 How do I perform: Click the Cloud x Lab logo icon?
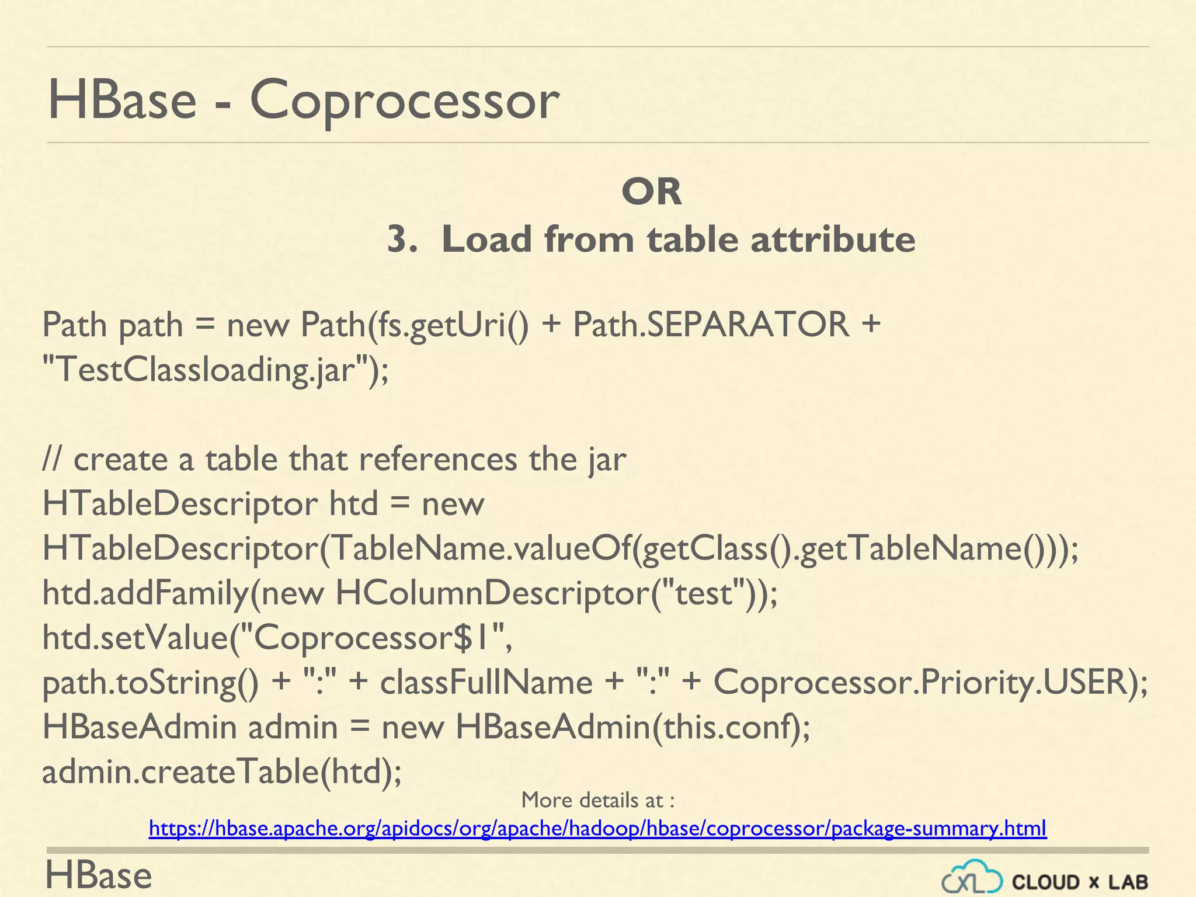972,876
